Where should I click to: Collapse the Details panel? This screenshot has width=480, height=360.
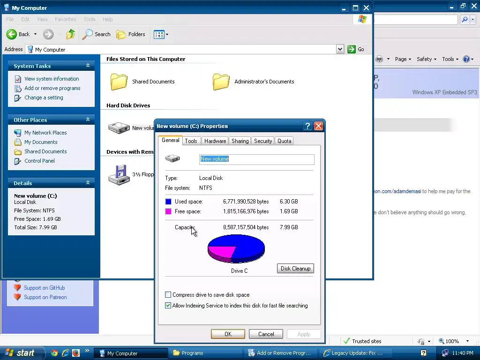point(88,183)
